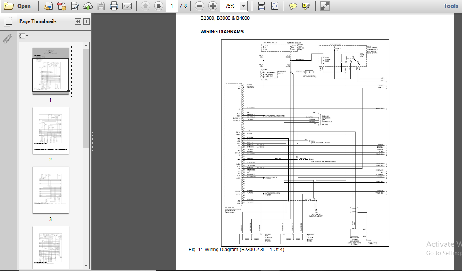Click the page label 2 under the thumbnail
Screen dimensions: 462x271
[50, 160]
